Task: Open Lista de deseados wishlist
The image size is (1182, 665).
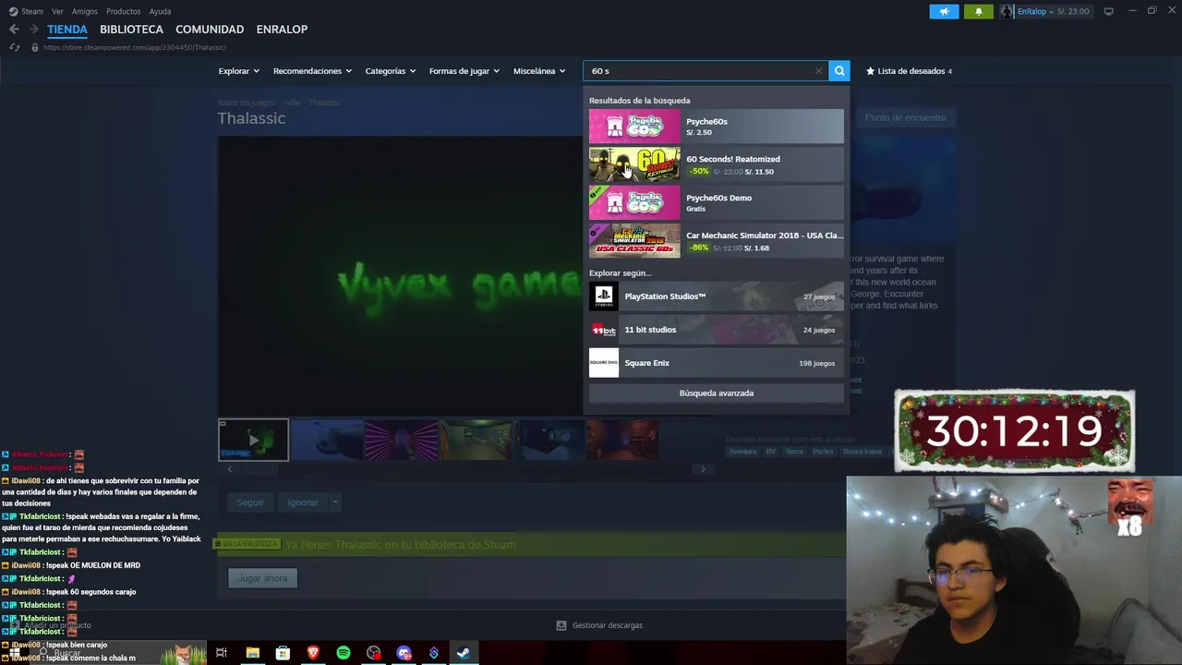Action: (909, 71)
